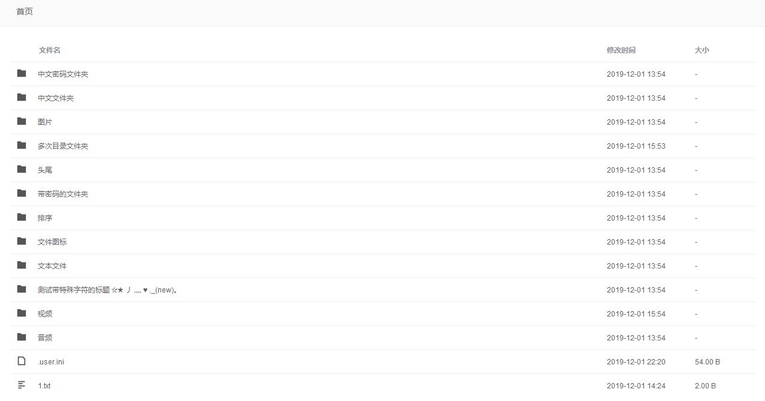Click the folder icon next to 头尾
The image size is (765, 401).
tap(22, 169)
